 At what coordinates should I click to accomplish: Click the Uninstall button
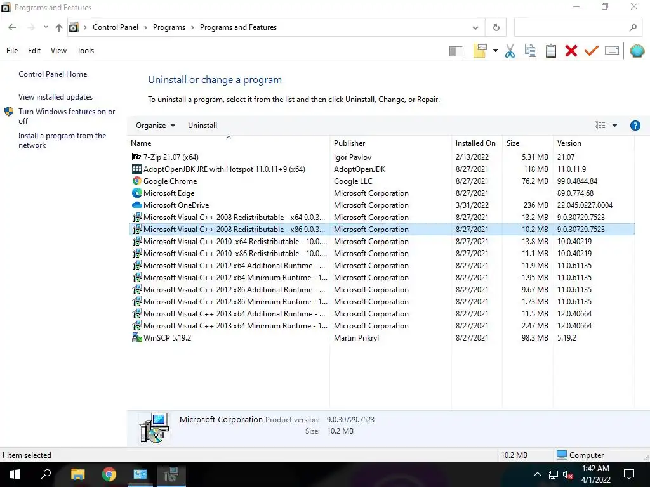tap(202, 126)
